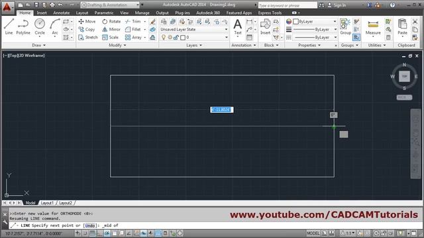
Task: Switch to the View ribbon tab
Action: 124,13
